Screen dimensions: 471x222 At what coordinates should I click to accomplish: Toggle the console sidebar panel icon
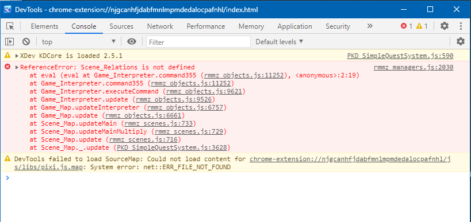10,42
